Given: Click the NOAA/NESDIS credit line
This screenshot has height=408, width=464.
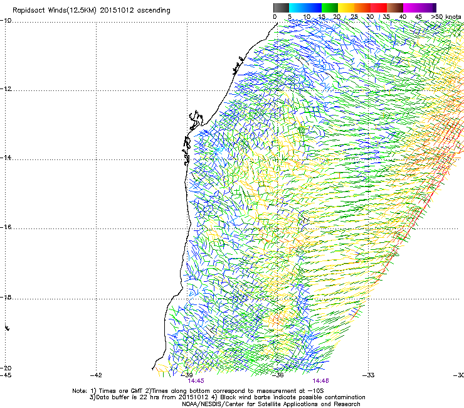Looking at the screenshot, I should click(x=271, y=404).
